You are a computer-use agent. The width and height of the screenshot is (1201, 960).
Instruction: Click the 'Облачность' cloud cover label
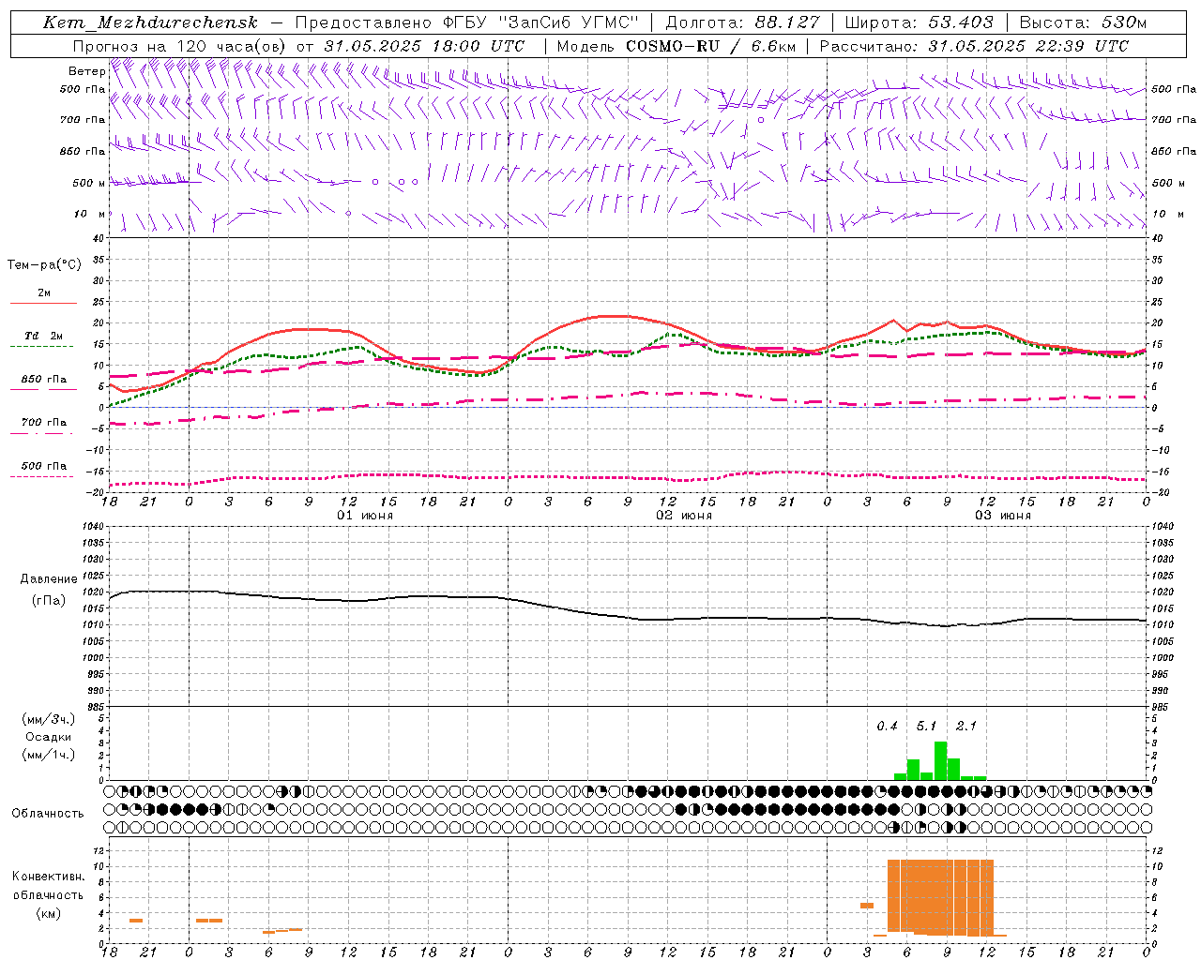click(48, 814)
